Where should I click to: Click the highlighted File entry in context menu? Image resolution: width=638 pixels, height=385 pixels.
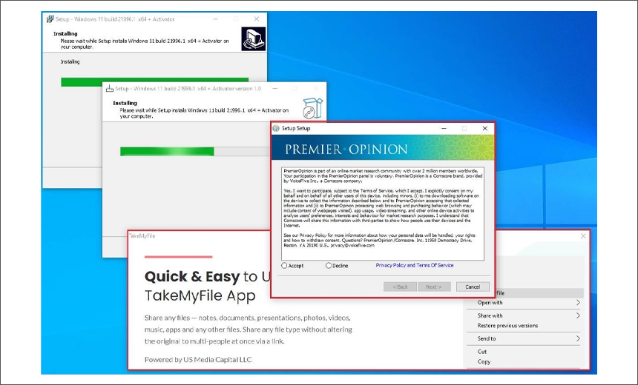point(539,292)
